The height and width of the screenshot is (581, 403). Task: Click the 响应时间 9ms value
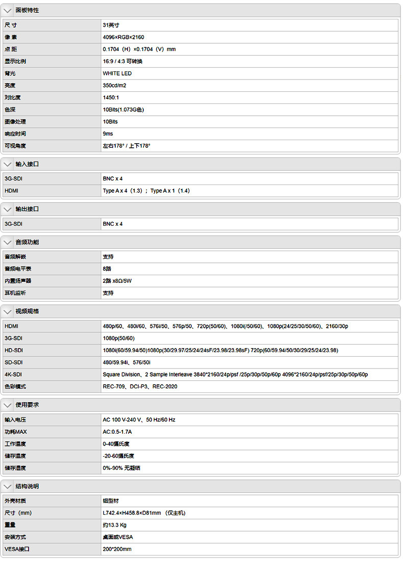point(108,134)
